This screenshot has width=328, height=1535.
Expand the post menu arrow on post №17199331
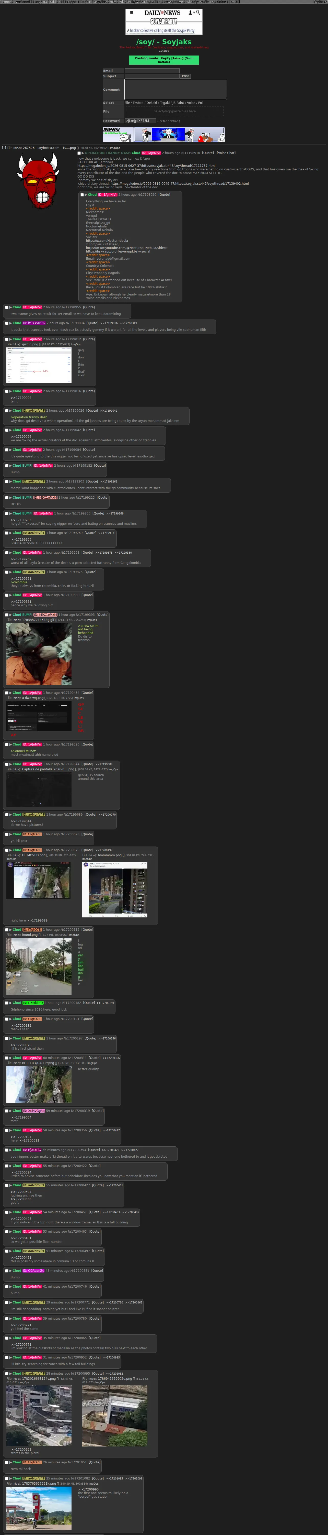11,552
